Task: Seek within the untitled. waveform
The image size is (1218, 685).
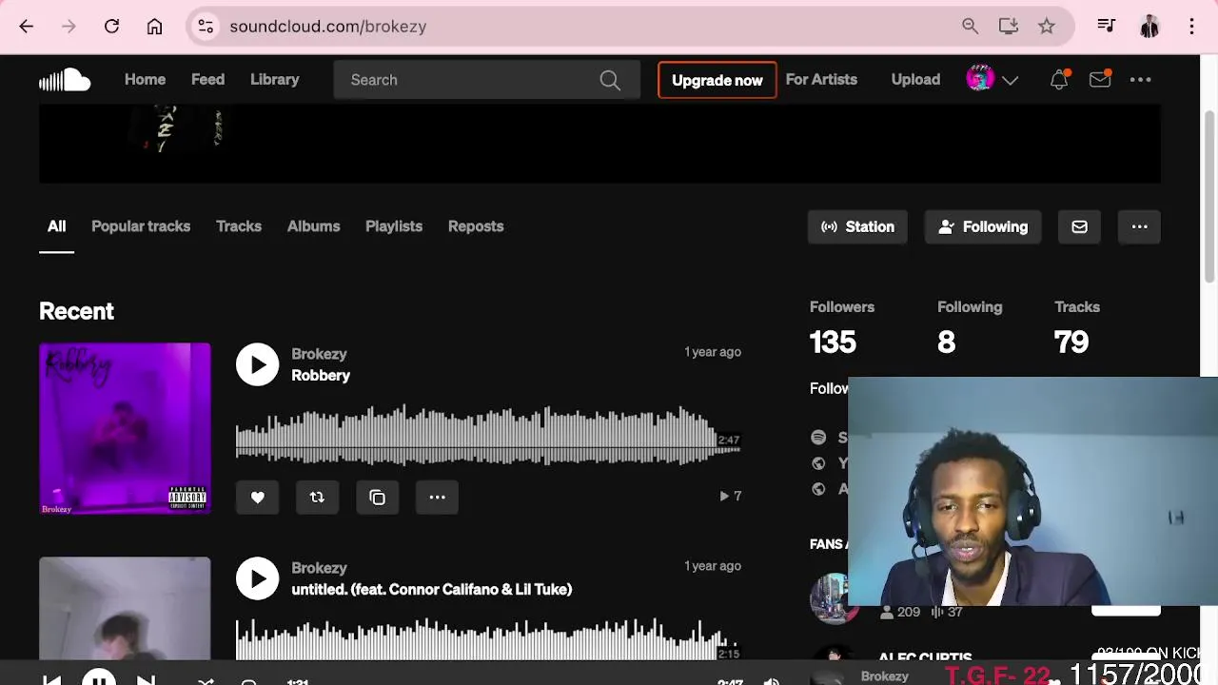Action: (x=488, y=639)
